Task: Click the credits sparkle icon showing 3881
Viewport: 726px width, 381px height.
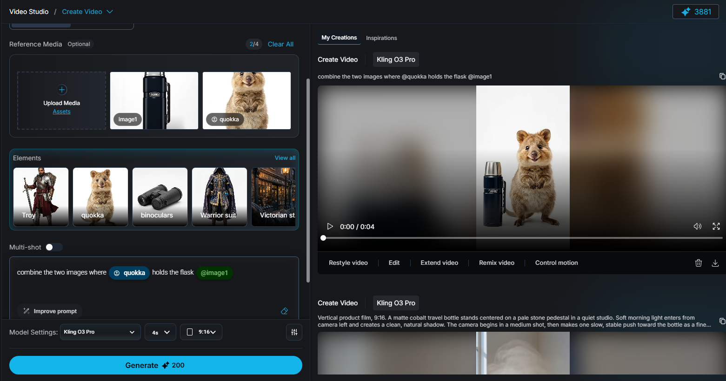Action: [x=686, y=12]
